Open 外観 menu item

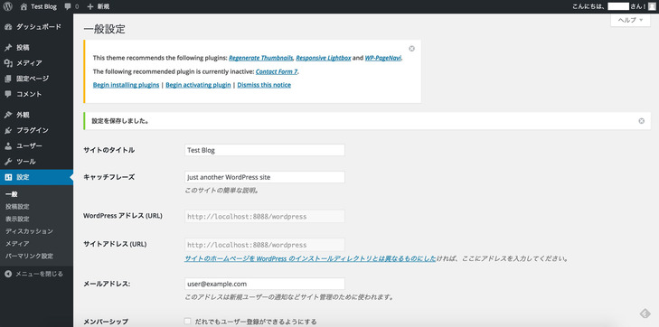tap(36, 115)
